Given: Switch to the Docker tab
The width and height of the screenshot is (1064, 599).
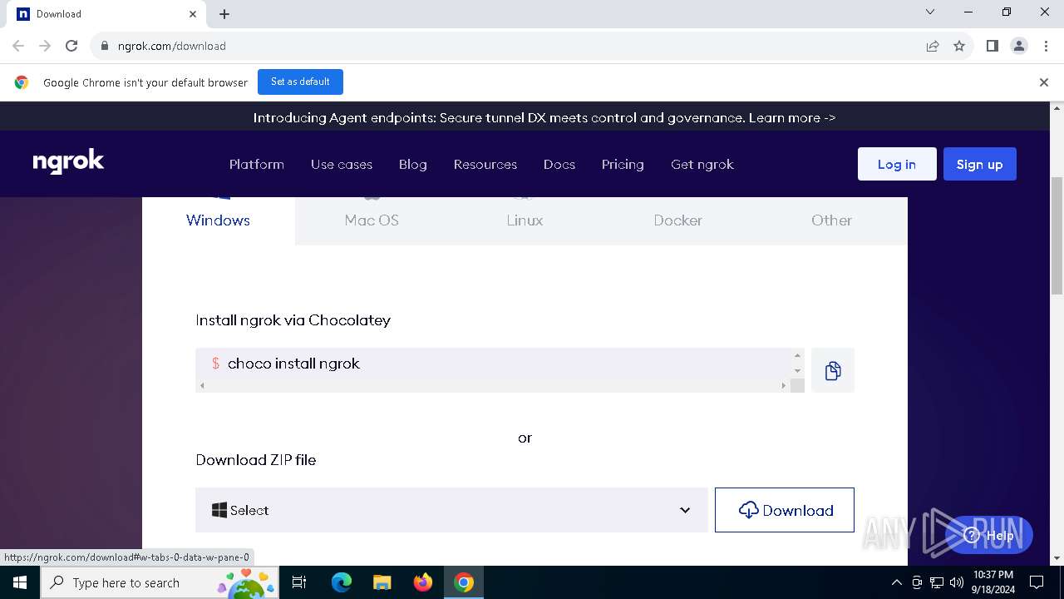Looking at the screenshot, I should 677,220.
